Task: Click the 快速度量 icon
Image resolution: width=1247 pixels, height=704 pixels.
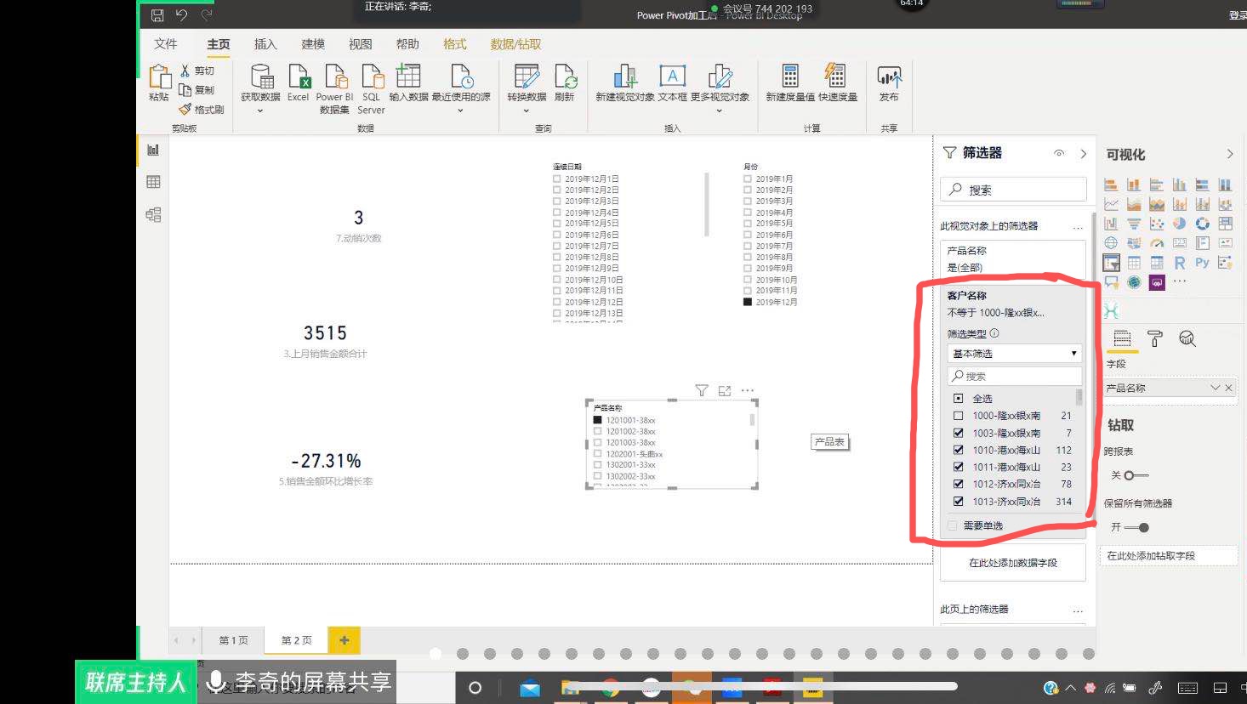Action: (836, 76)
